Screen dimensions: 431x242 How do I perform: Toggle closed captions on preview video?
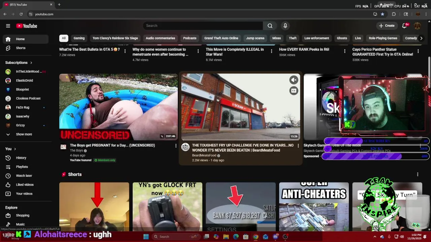click(294, 91)
